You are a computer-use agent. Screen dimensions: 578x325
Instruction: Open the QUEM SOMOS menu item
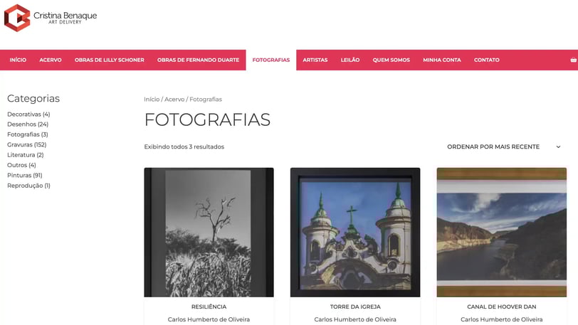click(391, 60)
